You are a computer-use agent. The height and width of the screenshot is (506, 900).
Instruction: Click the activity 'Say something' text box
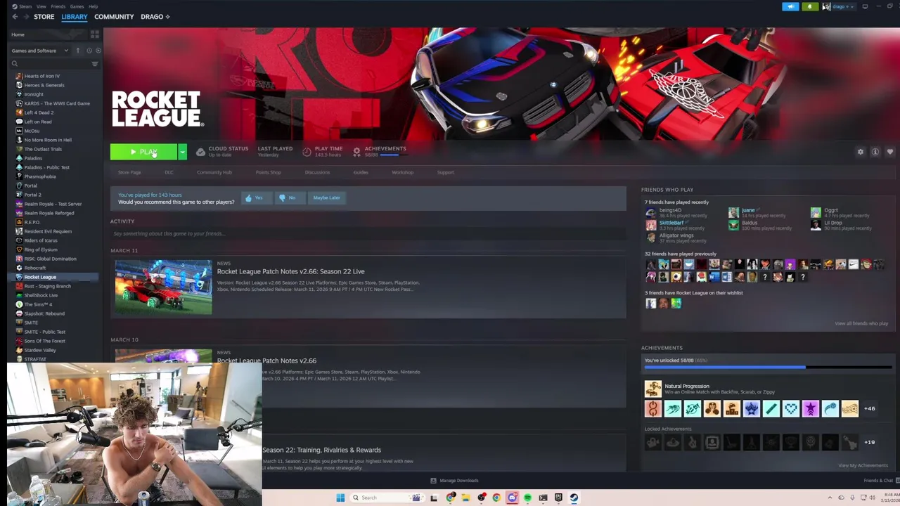click(x=368, y=233)
